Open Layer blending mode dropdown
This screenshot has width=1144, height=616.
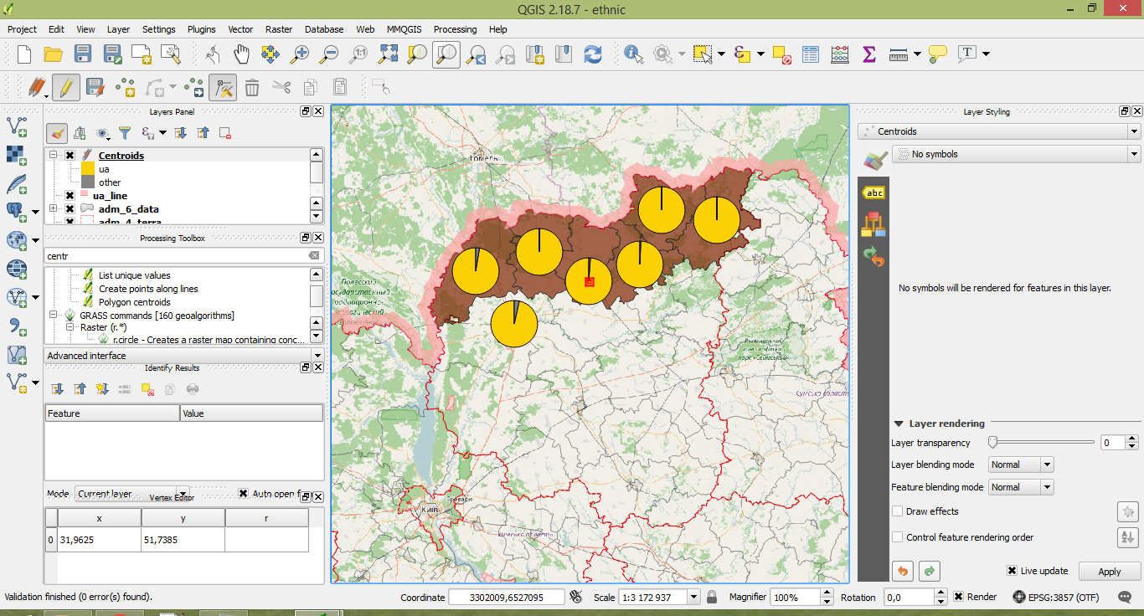pyautogui.click(x=1020, y=465)
